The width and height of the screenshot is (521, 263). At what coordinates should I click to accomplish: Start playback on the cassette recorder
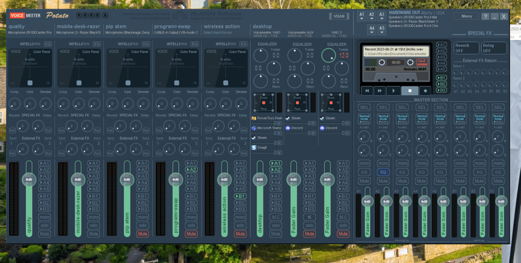[393, 91]
